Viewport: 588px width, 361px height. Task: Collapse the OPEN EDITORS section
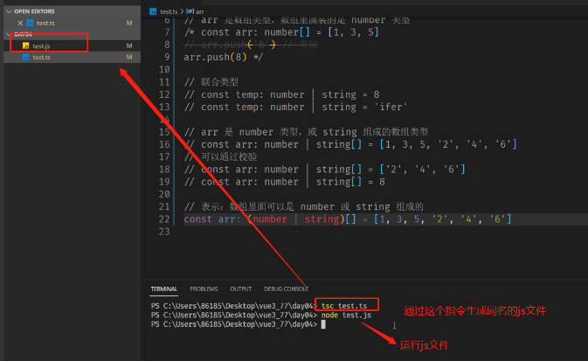(x=34, y=11)
